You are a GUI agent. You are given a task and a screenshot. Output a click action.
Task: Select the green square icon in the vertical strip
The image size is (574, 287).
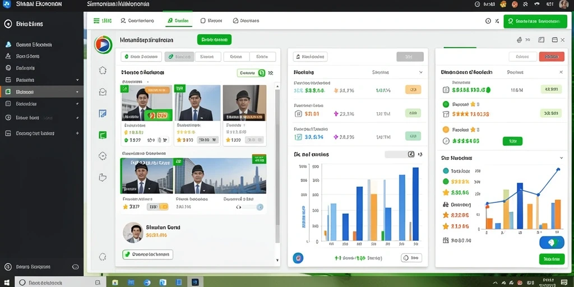click(x=103, y=135)
